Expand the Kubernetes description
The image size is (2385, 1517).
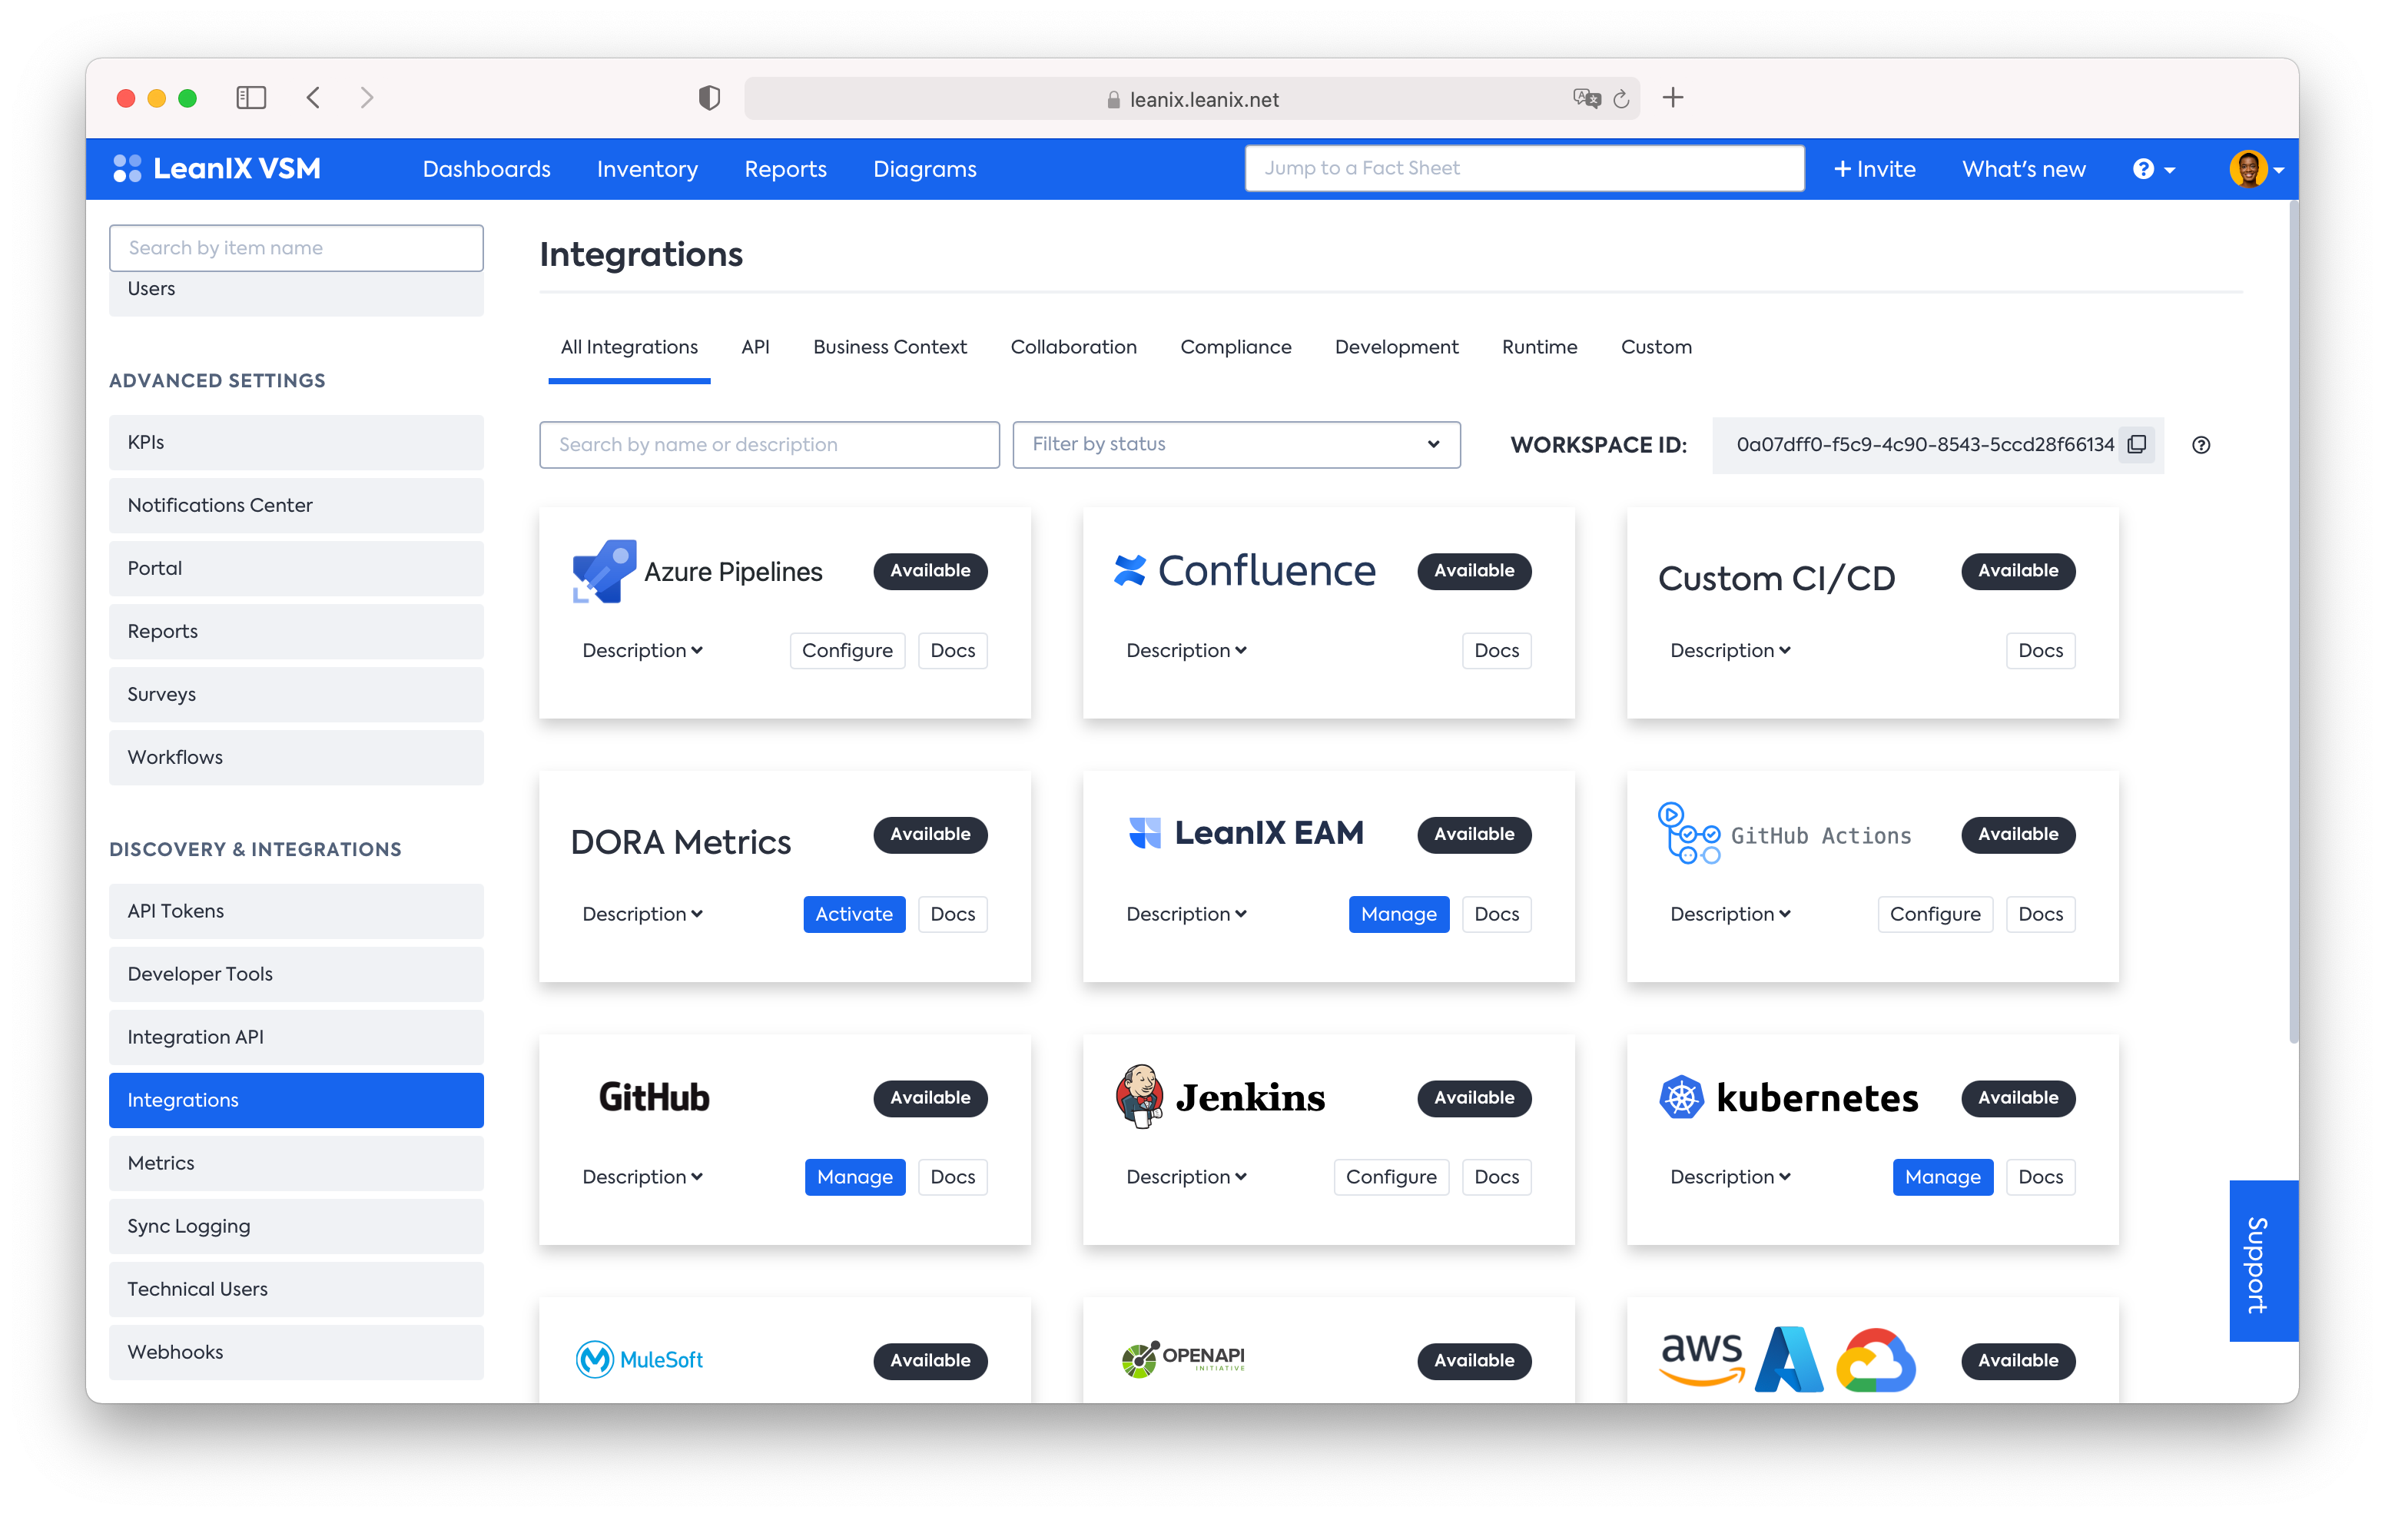pyautogui.click(x=1730, y=1177)
